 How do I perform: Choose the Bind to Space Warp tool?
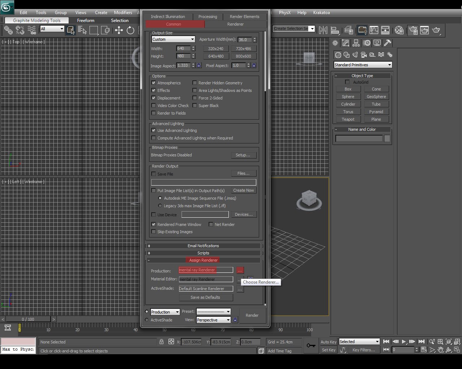(32, 30)
